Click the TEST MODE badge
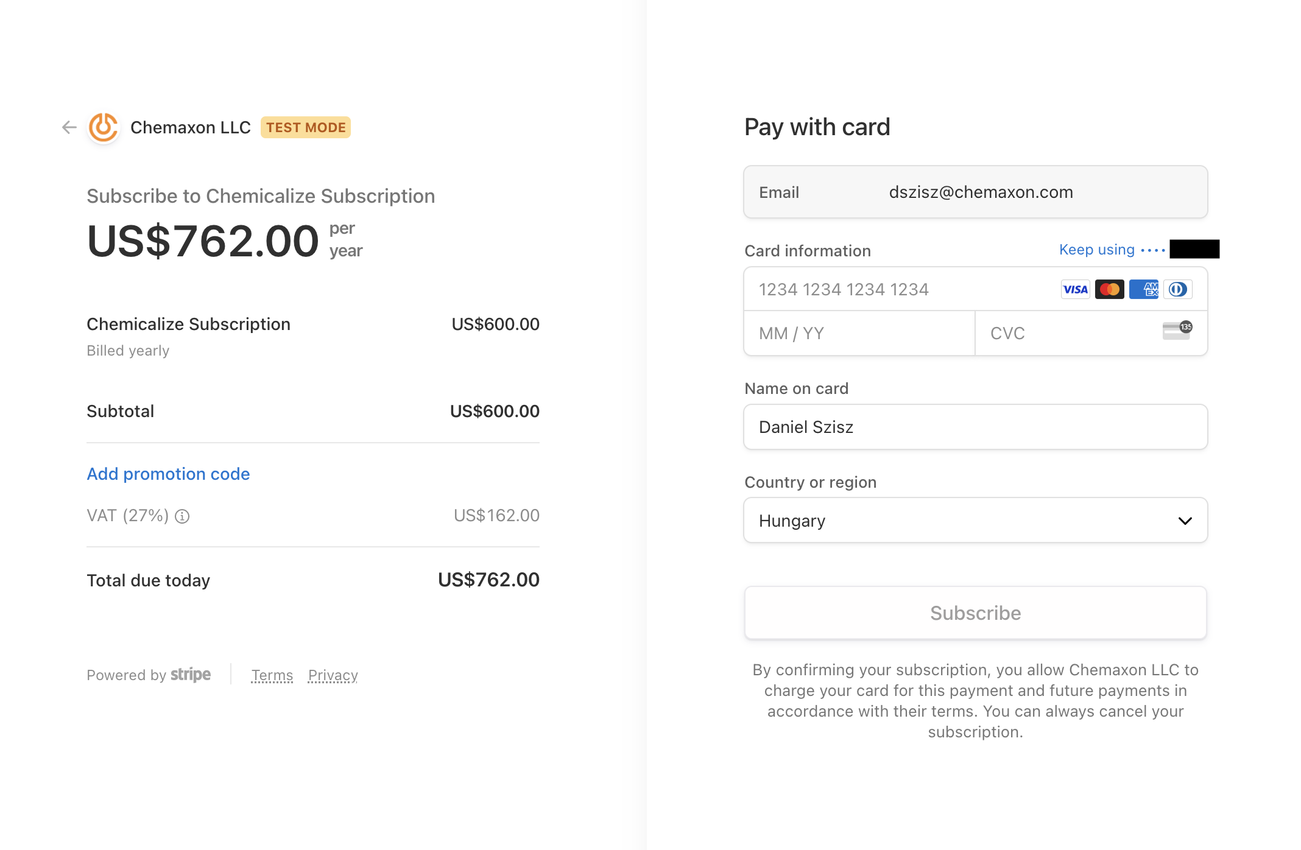This screenshot has height=850, width=1301. click(305, 127)
